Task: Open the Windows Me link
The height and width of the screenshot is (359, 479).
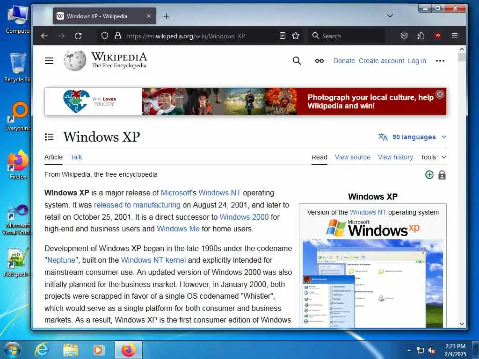Action: tap(178, 229)
